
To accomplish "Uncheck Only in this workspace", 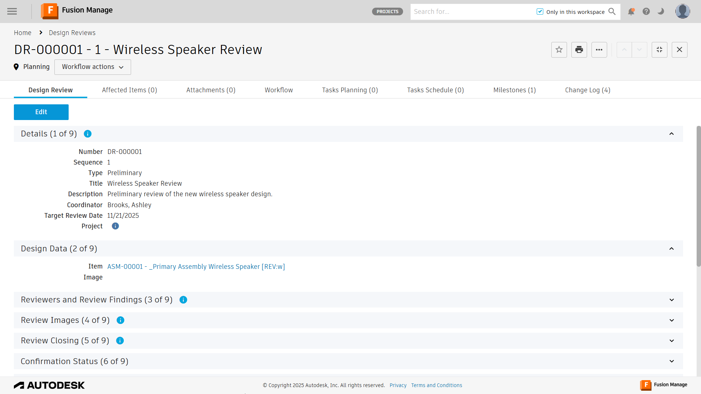I will (x=540, y=11).
